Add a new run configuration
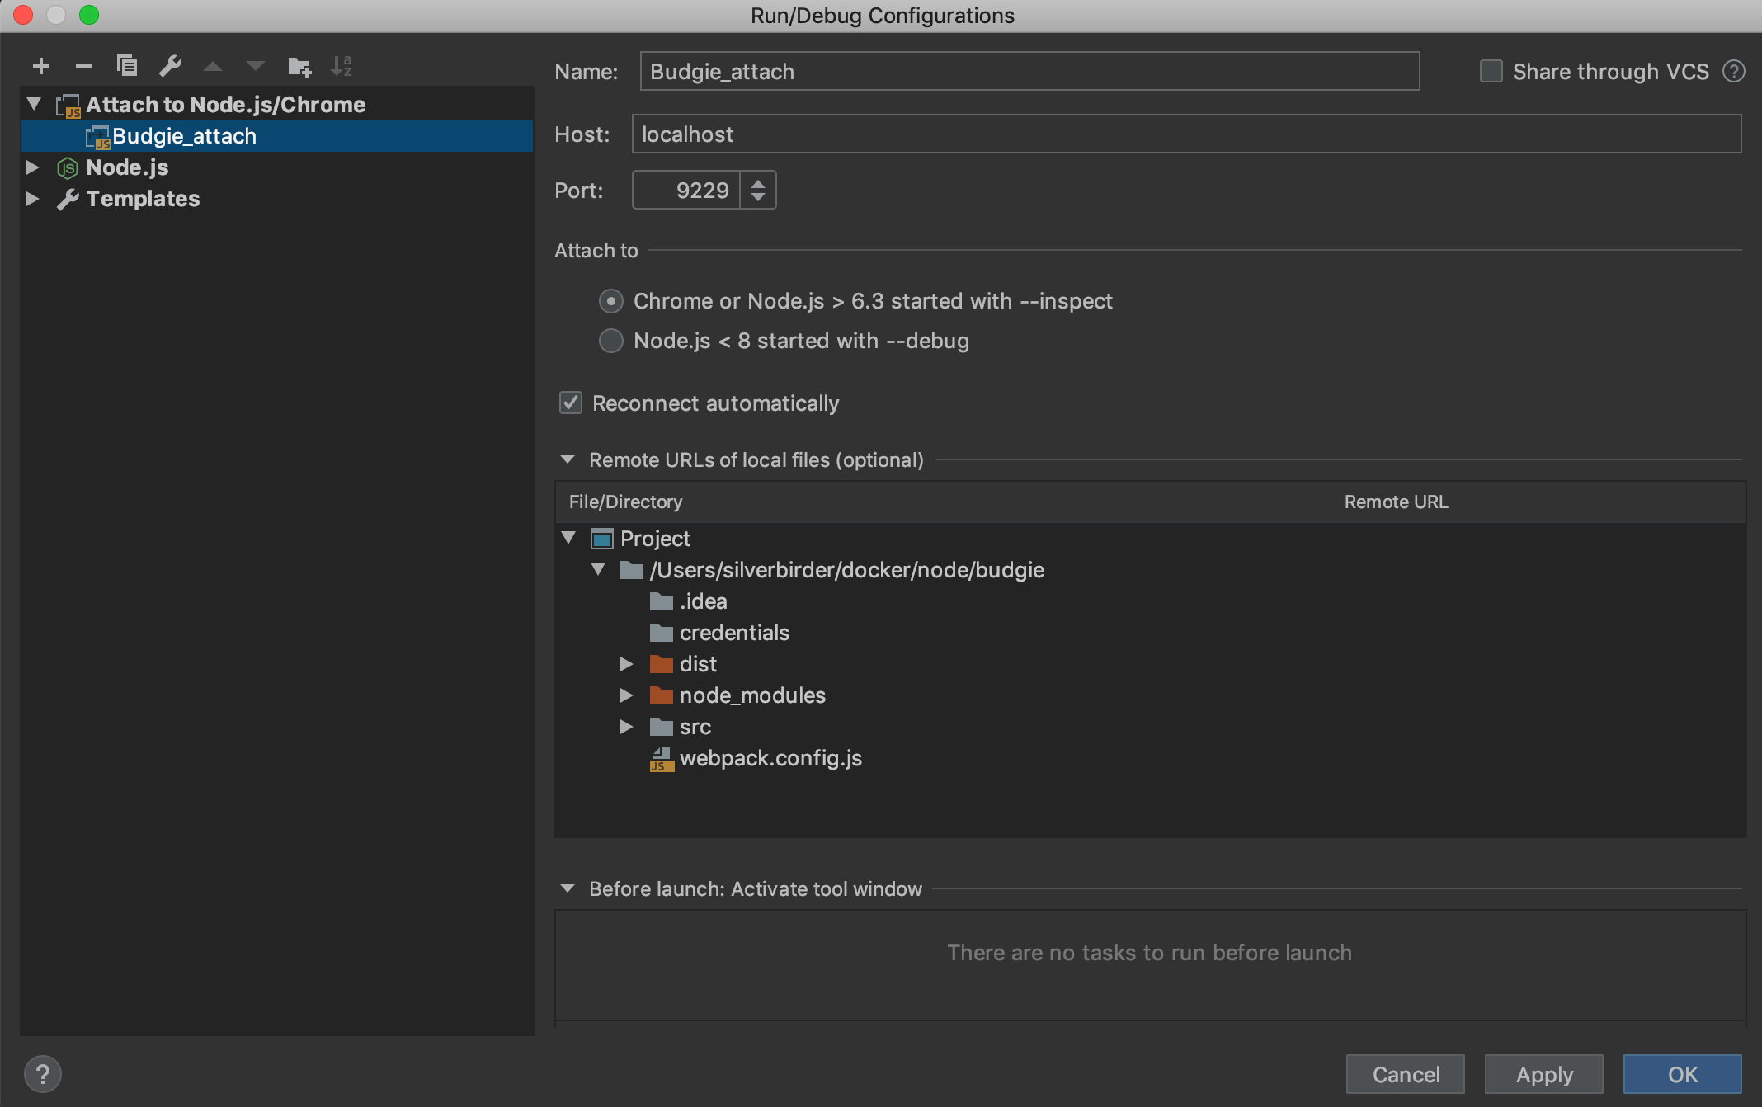Screen dimensions: 1762x1107 [x=41, y=66]
